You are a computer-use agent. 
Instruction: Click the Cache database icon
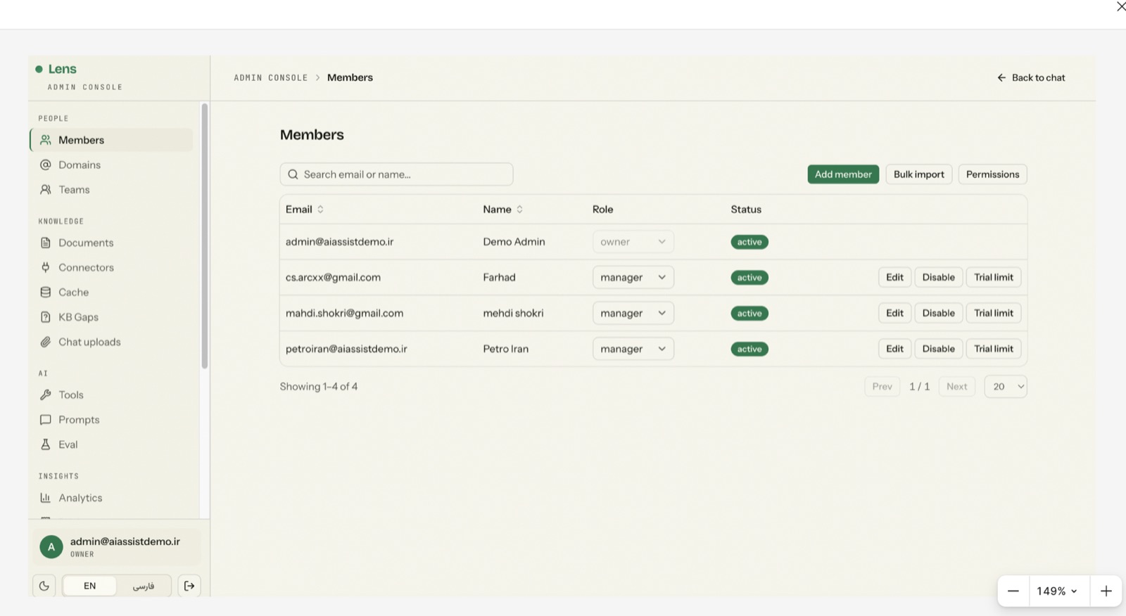pyautogui.click(x=46, y=293)
